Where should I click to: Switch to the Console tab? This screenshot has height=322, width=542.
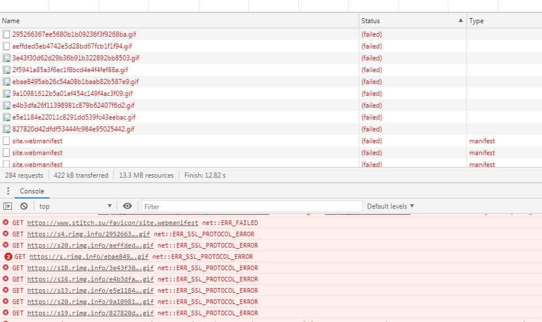tap(32, 191)
